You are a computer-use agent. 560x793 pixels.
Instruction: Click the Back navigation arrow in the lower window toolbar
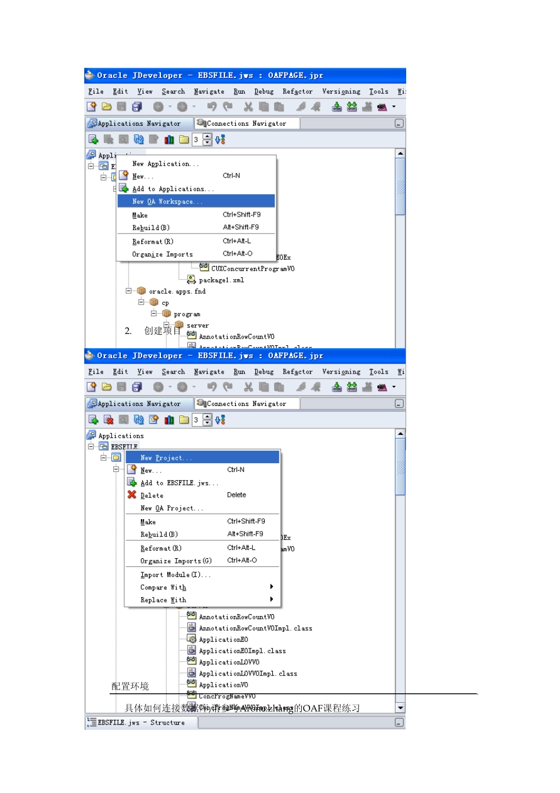(x=158, y=387)
